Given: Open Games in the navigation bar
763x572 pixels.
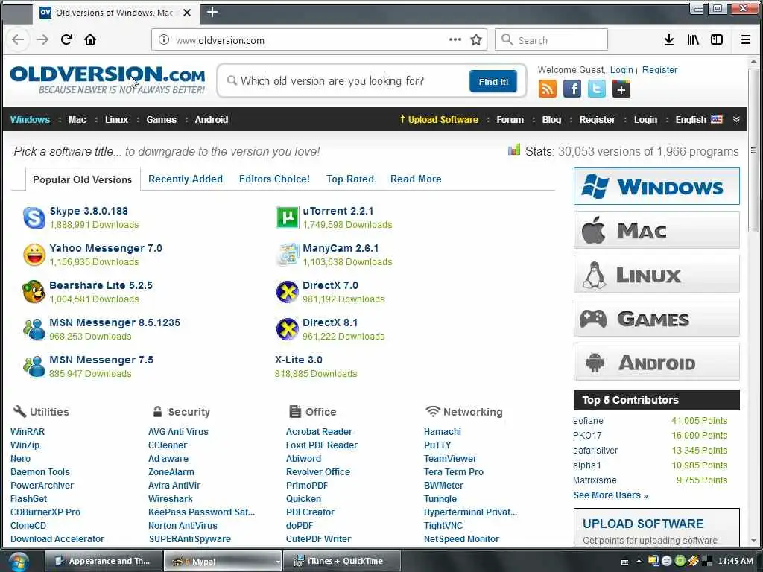Looking at the screenshot, I should click(161, 120).
